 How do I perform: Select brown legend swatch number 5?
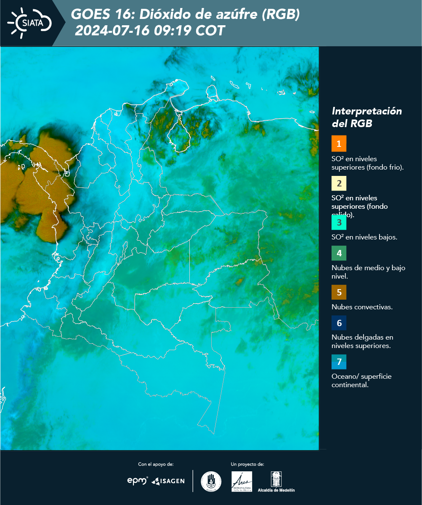coord(339,292)
